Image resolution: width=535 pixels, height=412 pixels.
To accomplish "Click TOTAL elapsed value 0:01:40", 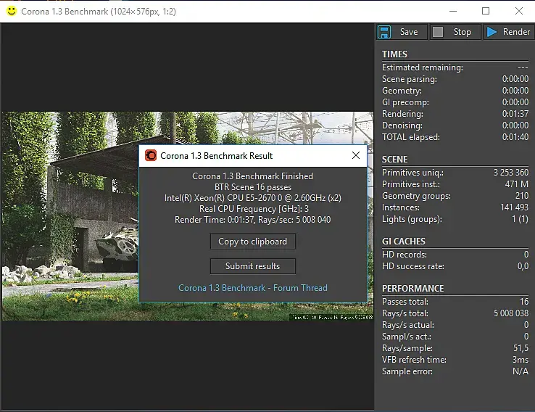I will pyautogui.click(x=515, y=137).
